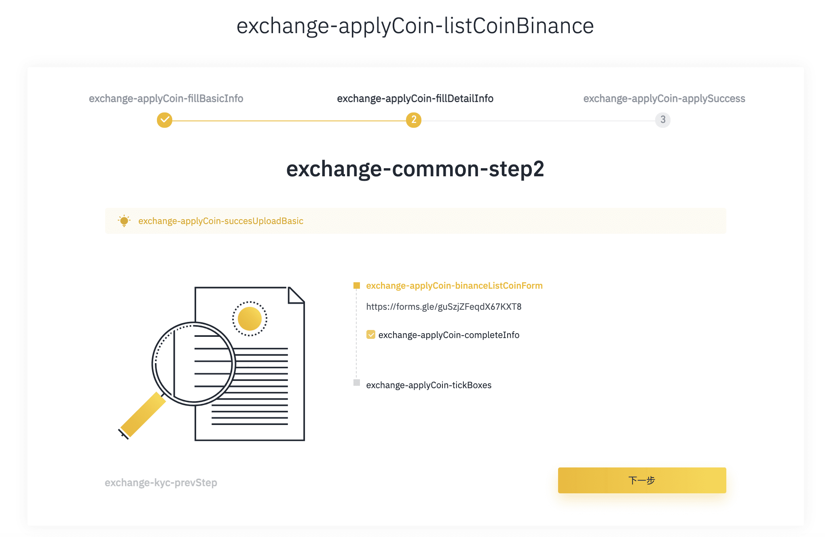
Task: Click the yellow square bullet beside binanceListCoinForm
Action: pyautogui.click(x=356, y=286)
